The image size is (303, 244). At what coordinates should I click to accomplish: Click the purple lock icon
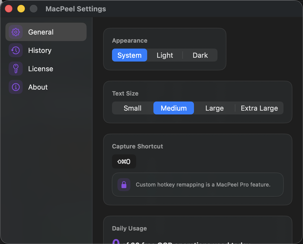pos(124,185)
